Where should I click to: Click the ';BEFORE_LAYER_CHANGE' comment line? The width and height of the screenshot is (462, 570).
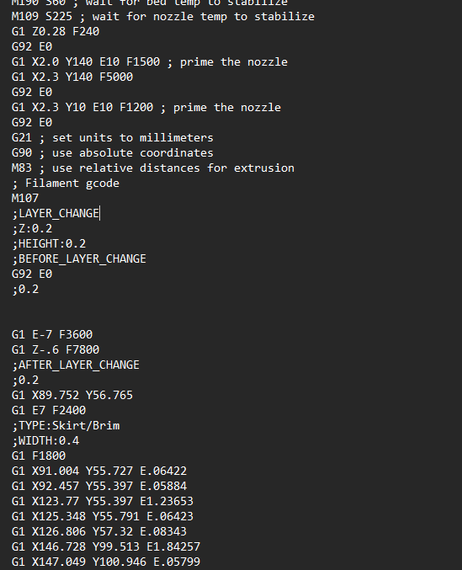point(79,258)
